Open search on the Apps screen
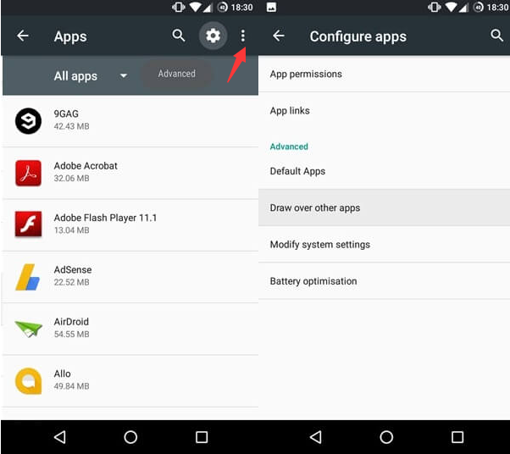The width and height of the screenshot is (510, 454). (x=178, y=35)
